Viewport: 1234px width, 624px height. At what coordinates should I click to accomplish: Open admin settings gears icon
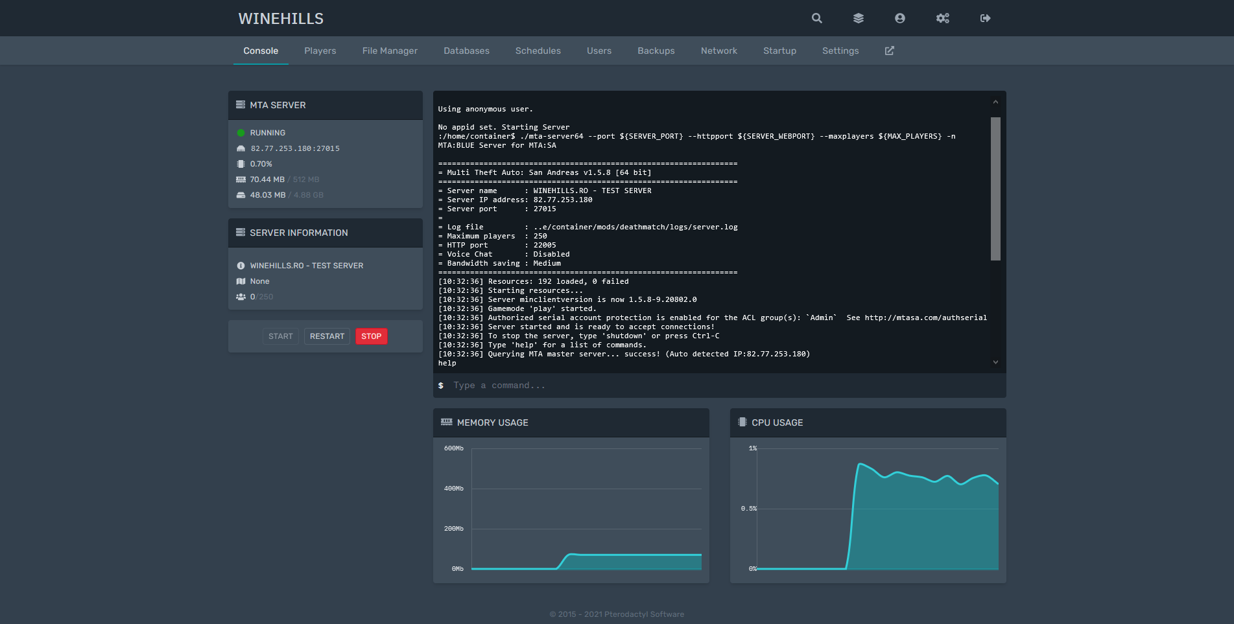coord(942,18)
